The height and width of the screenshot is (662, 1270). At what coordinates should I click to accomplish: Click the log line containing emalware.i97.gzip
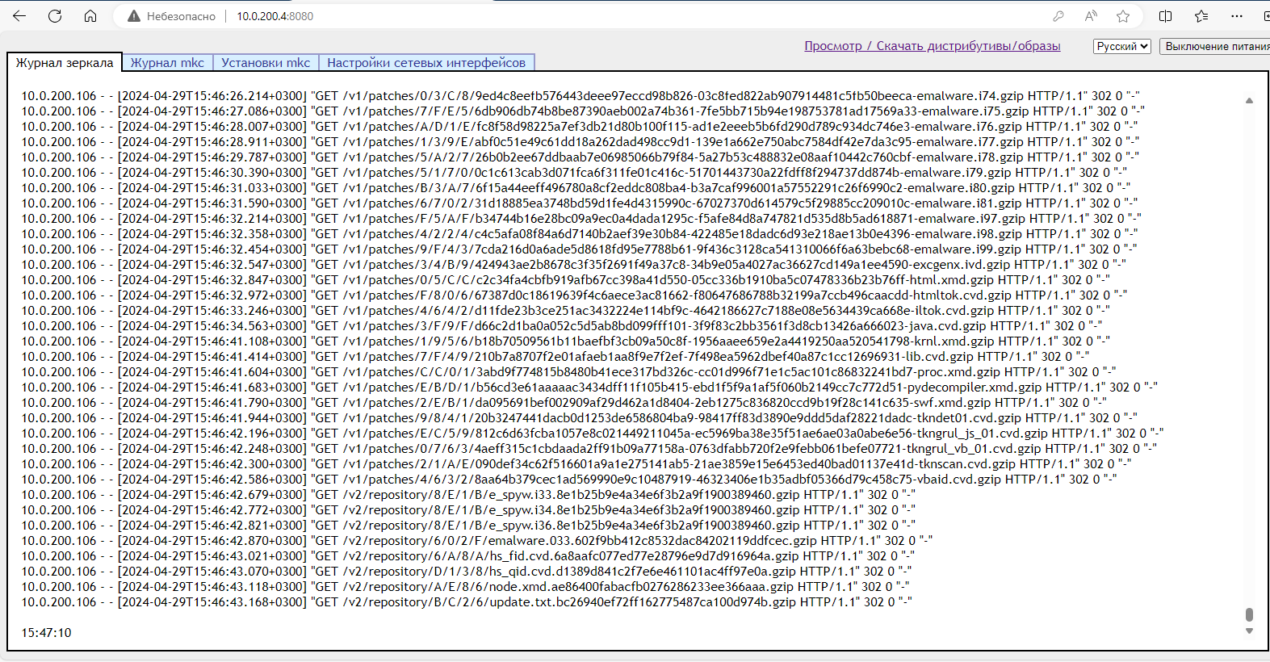(581, 219)
